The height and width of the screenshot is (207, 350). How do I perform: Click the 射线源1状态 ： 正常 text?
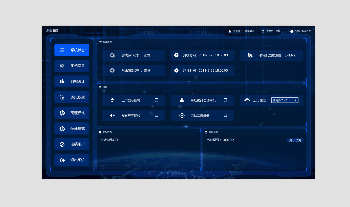click(x=136, y=55)
